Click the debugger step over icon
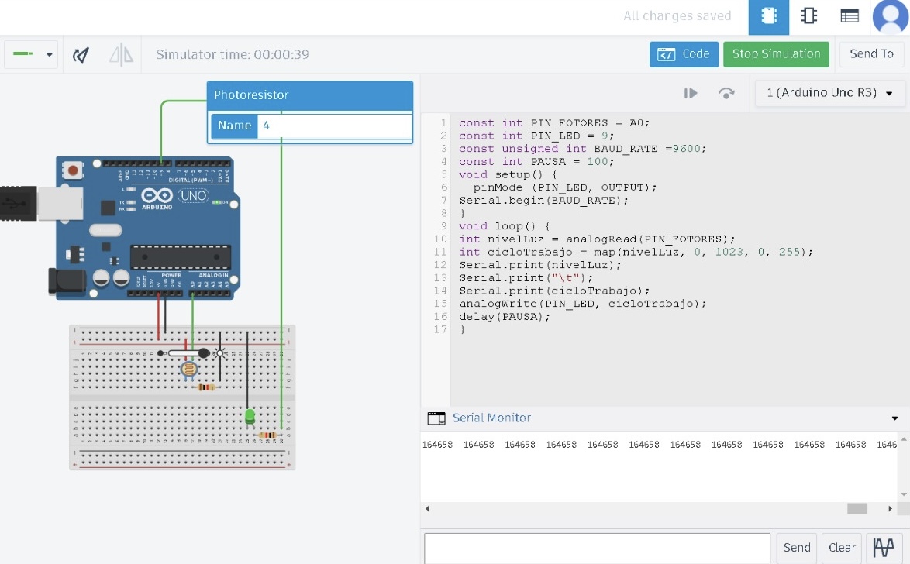The height and width of the screenshot is (564, 910). [x=726, y=93]
